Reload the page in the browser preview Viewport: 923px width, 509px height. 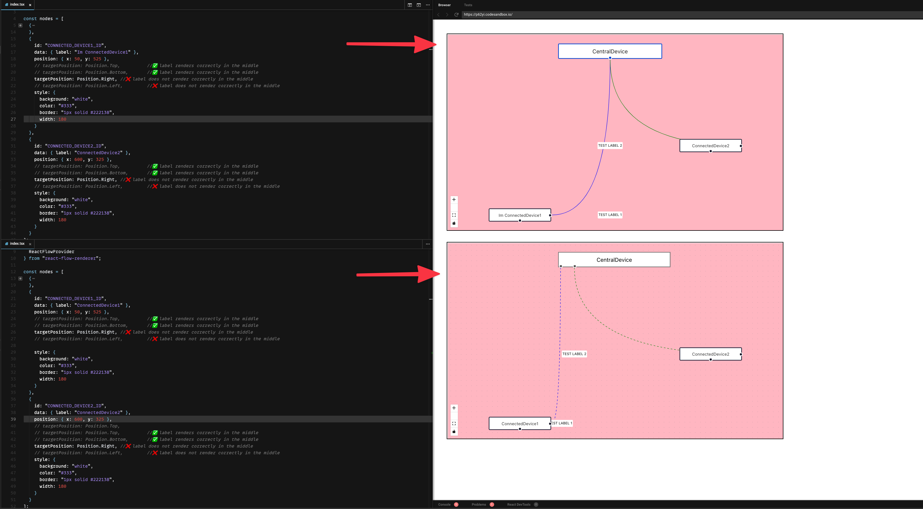coord(456,14)
